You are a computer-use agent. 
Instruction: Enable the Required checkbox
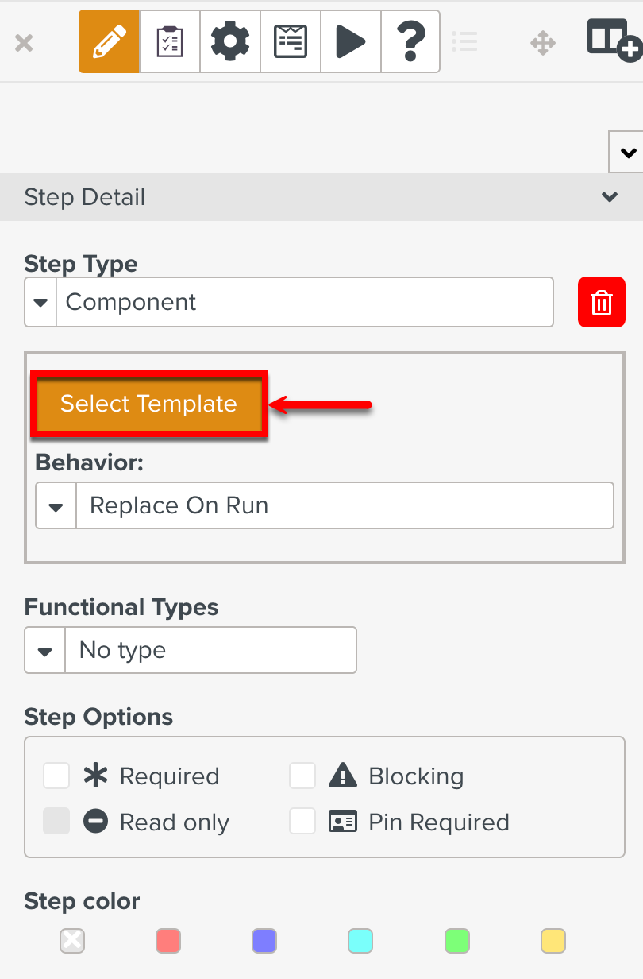click(x=56, y=776)
